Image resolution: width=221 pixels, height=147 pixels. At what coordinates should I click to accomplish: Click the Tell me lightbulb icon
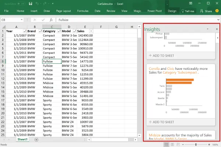[x=183, y=11]
